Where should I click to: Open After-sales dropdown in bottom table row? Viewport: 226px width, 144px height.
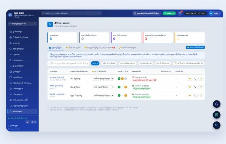[x=103, y=95]
